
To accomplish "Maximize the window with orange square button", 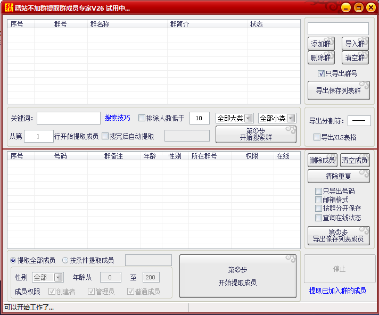I will [x=358, y=8].
